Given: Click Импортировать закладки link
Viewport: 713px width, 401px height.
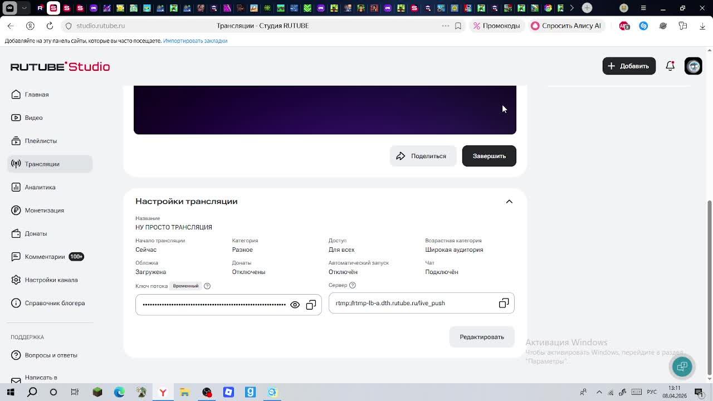Looking at the screenshot, I should tap(195, 41).
